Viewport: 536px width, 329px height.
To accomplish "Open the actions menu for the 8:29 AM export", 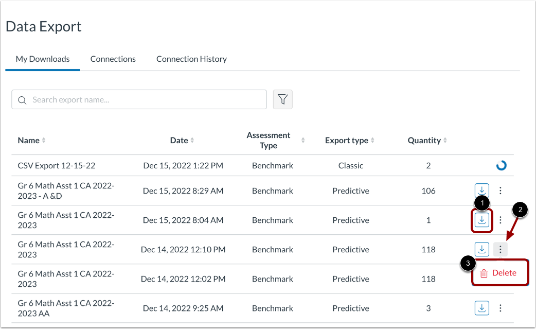I will point(501,191).
